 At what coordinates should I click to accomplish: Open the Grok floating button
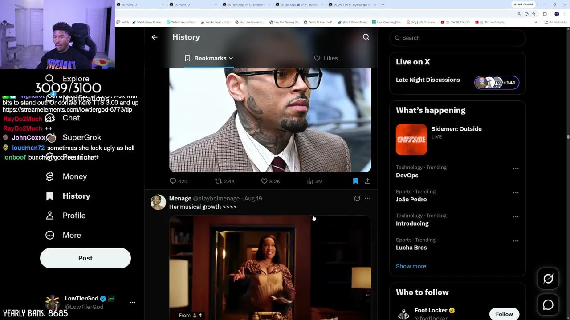(x=548, y=279)
